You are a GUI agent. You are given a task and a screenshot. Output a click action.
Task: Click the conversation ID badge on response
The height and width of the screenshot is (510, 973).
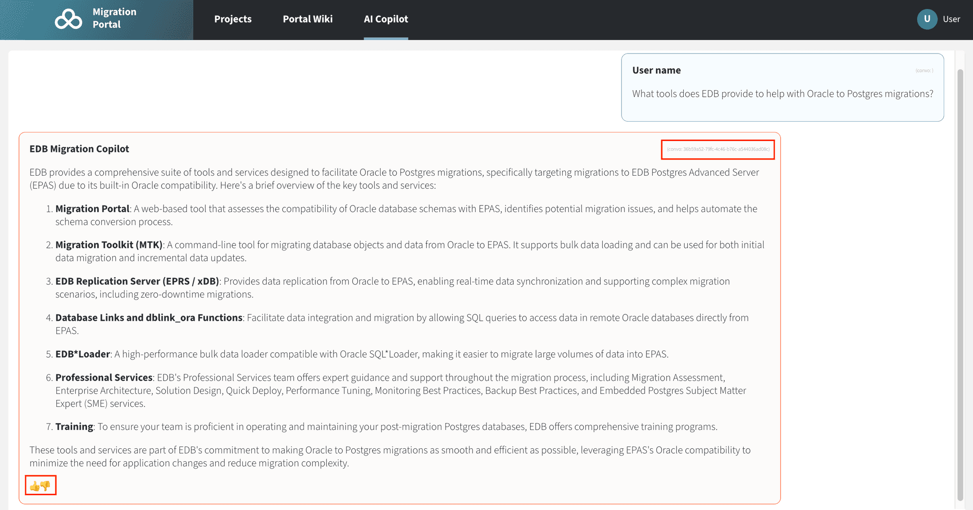(x=718, y=150)
